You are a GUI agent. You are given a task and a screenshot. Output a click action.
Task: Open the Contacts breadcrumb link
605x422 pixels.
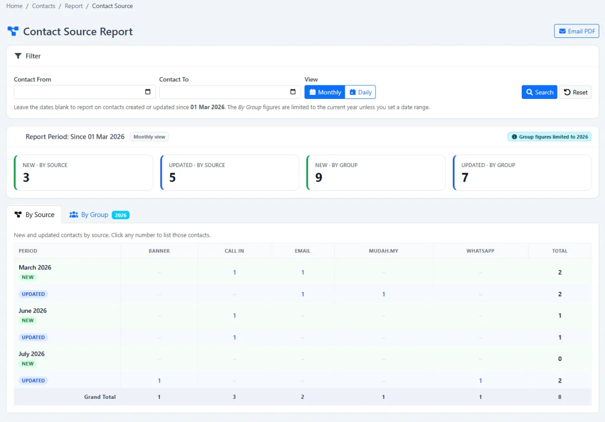click(x=44, y=6)
